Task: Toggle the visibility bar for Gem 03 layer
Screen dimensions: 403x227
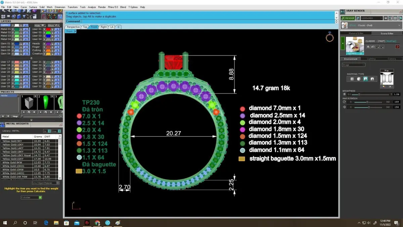Action: 26,50
